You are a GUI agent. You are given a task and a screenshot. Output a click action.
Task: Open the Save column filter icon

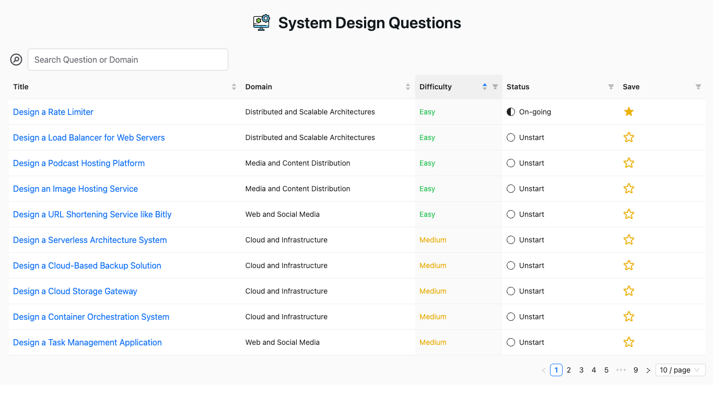[698, 87]
